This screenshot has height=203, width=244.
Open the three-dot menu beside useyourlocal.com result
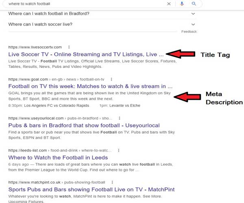click(x=120, y=118)
